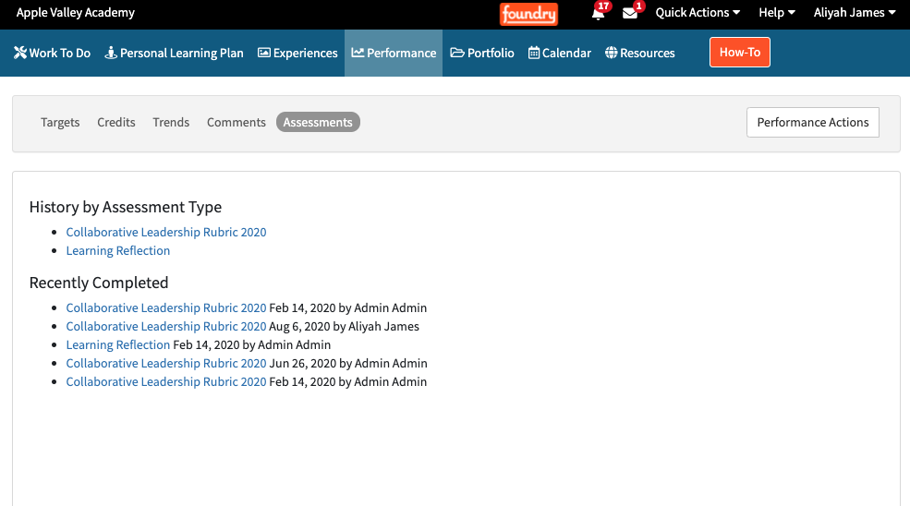Click the notifications bell icon
Viewport: 910px width, 506px height.
(598, 14)
